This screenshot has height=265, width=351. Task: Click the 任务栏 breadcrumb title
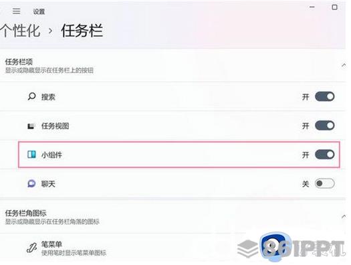pyautogui.click(x=82, y=31)
